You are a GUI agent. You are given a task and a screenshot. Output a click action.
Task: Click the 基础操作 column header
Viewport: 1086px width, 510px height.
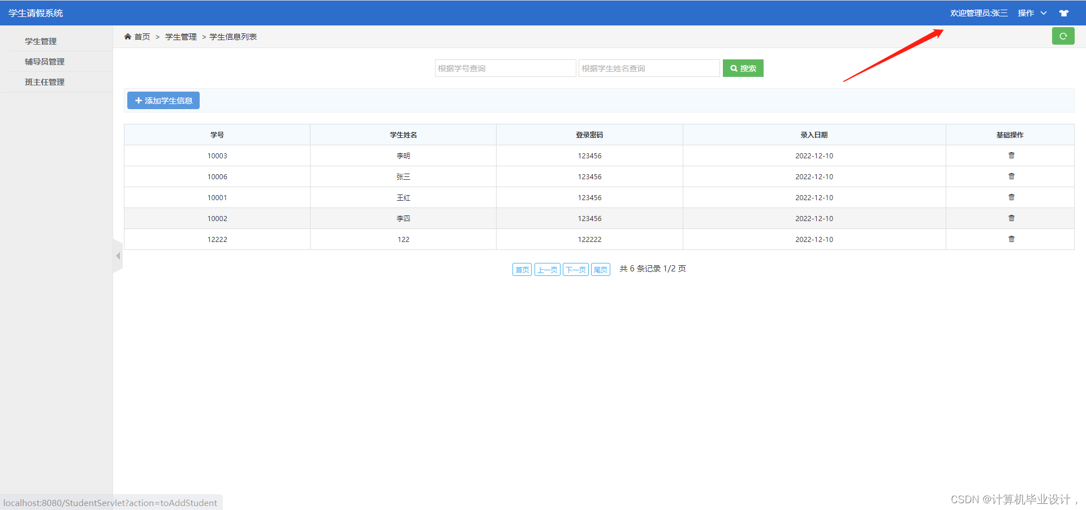point(1010,135)
